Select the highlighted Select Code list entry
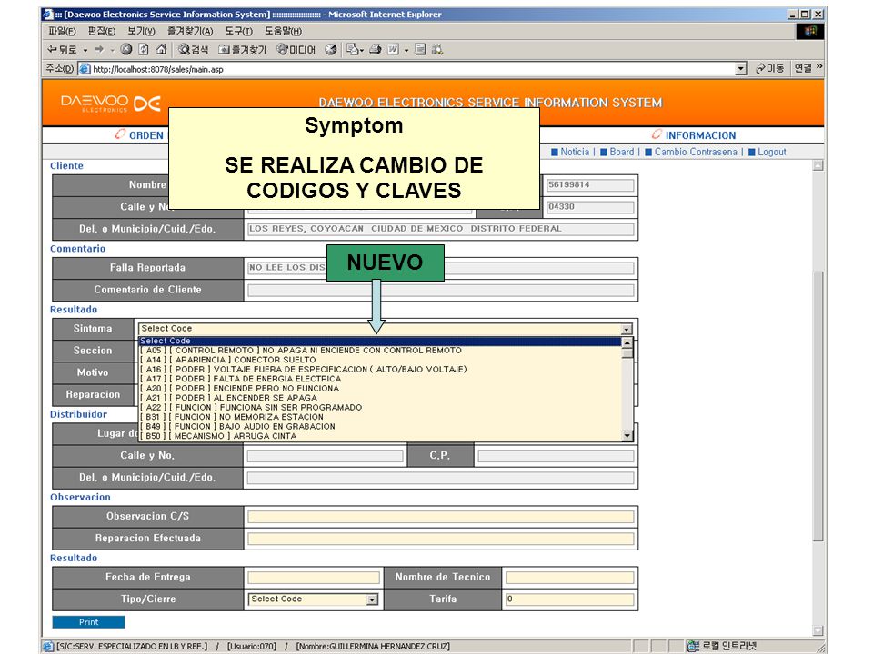The image size is (873, 654). coord(380,341)
